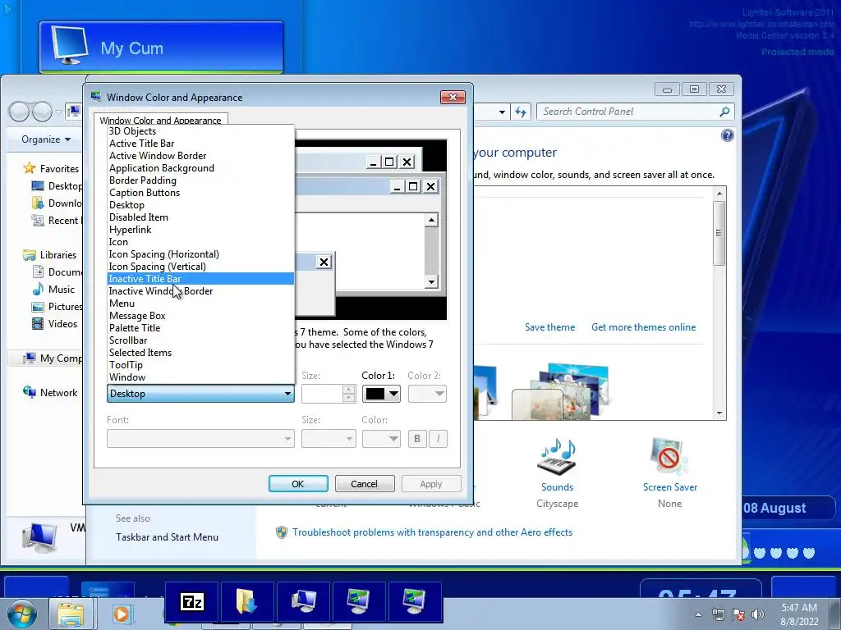Open the Font name combo box
The image size is (841, 630).
(200, 439)
